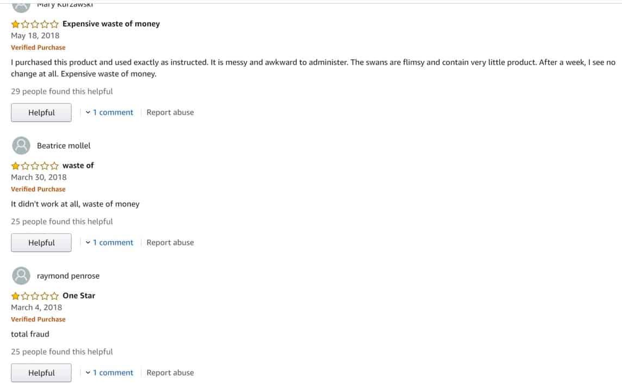This screenshot has width=622, height=391.
Task: Open the 'One Star' review title
Action: (x=79, y=296)
